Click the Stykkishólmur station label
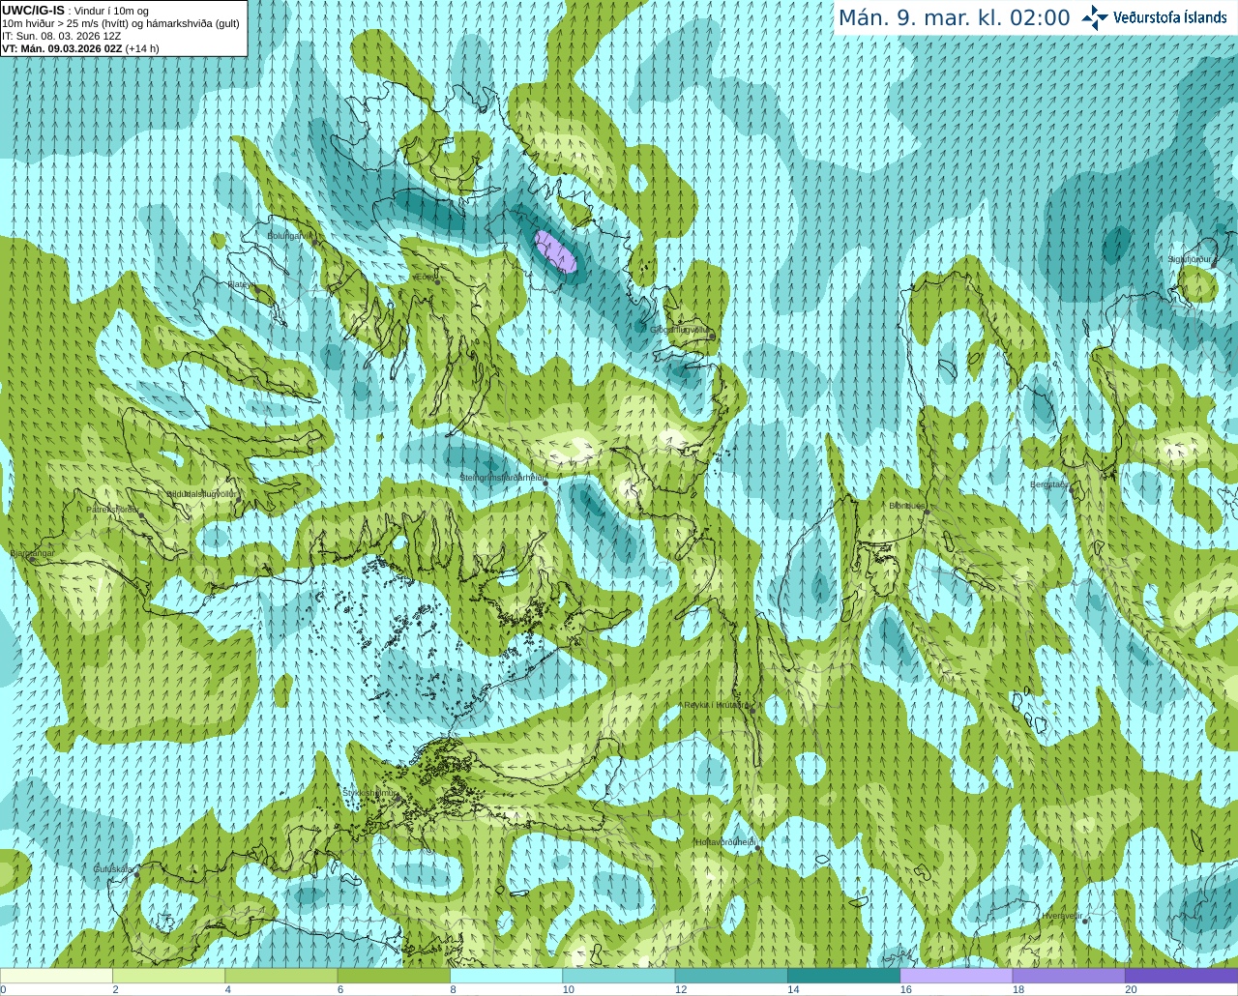Screen dimensions: 1238x996 370,793
